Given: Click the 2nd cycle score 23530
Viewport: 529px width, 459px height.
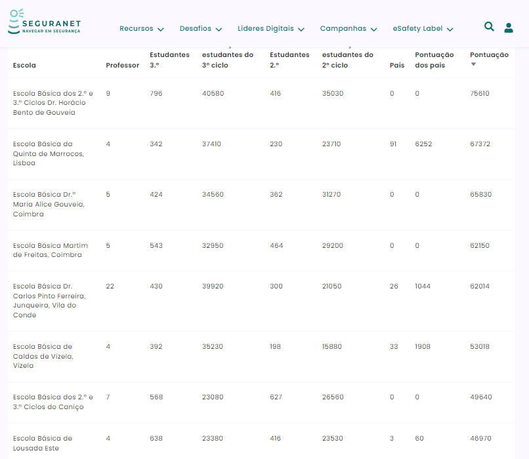Looking at the screenshot, I should tap(332, 439).
